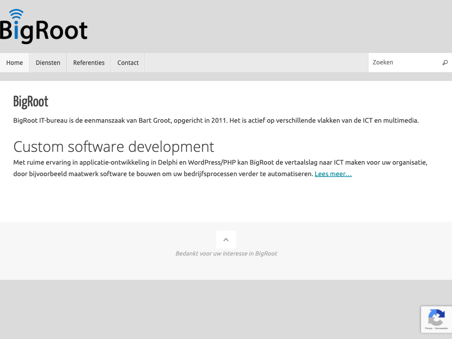Follow the 'Lees meer…' link
452x339 pixels.
pyautogui.click(x=333, y=174)
